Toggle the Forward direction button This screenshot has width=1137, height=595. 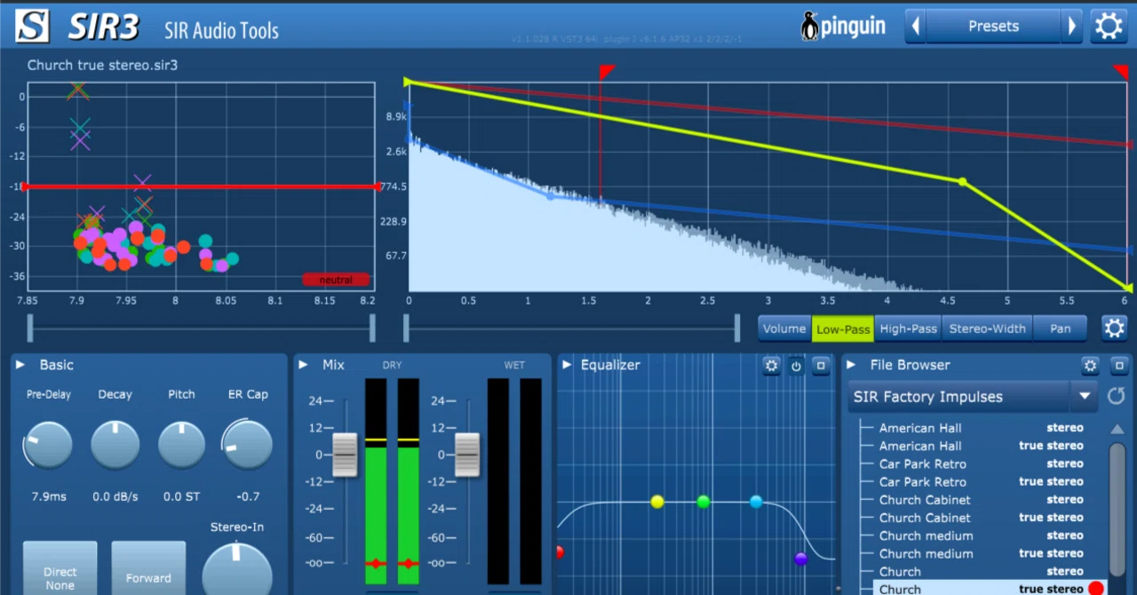148,568
